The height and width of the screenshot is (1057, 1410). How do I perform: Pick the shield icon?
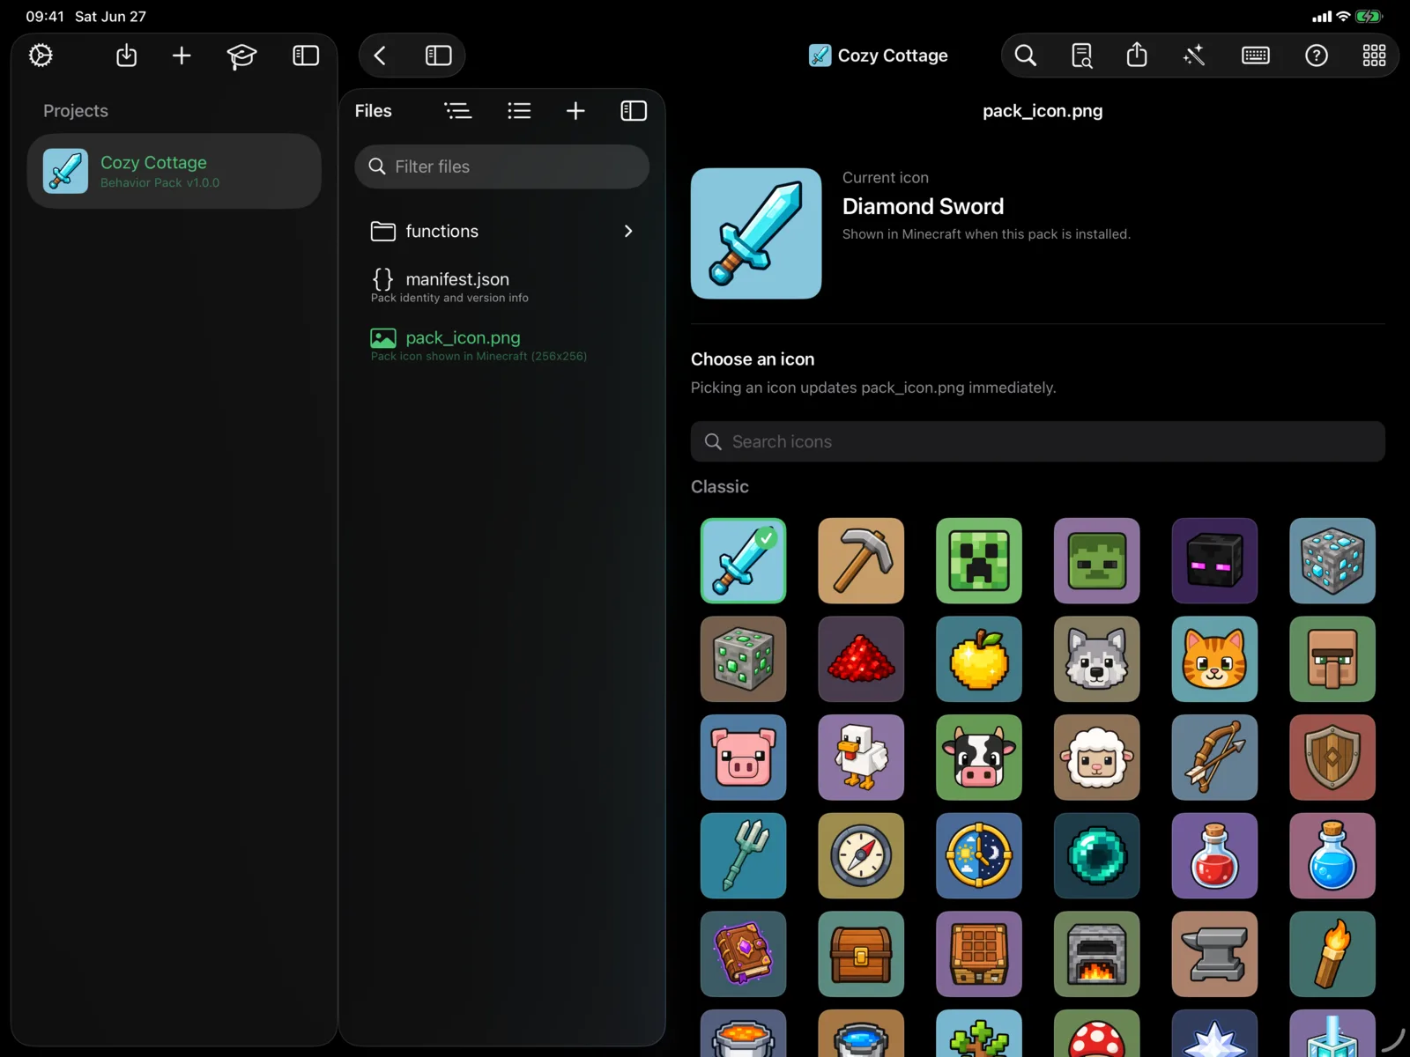tap(1332, 758)
